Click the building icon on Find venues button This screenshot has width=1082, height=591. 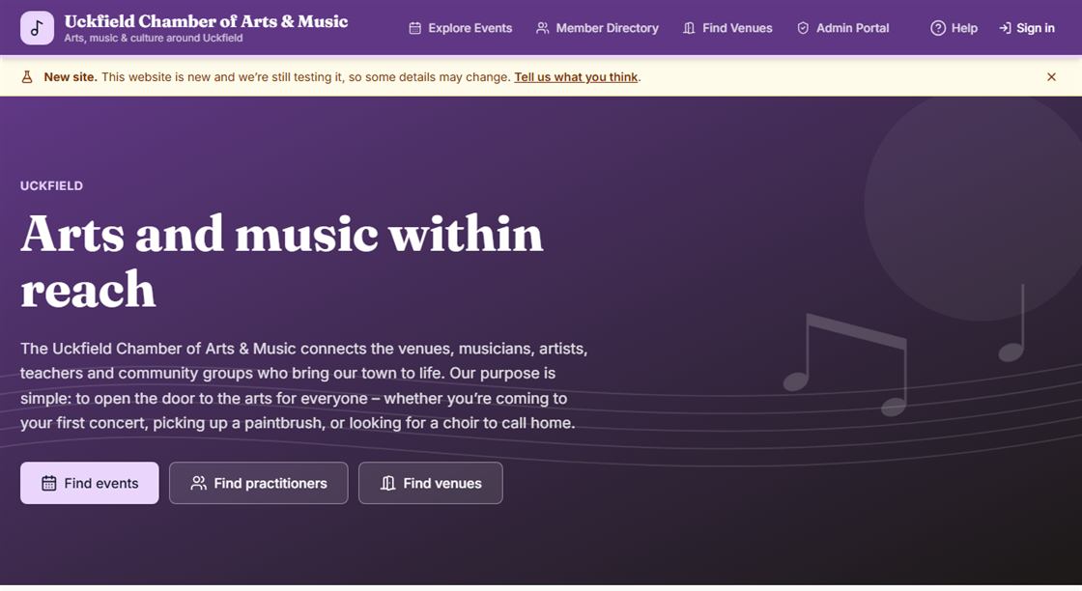pos(387,484)
